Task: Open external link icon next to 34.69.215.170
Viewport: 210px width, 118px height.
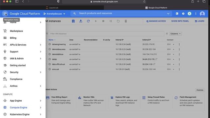Action: 156,59
